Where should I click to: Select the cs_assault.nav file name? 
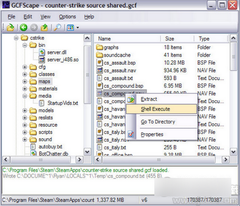coord(120,70)
